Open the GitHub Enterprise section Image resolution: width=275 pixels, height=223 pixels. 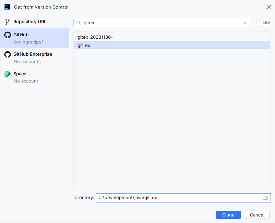point(35,58)
